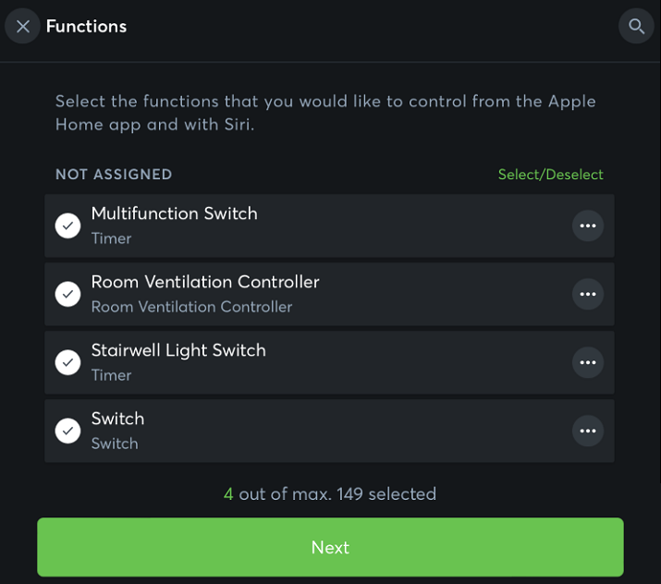661x584 pixels.
Task: Click the Switch row title
Action: click(117, 419)
